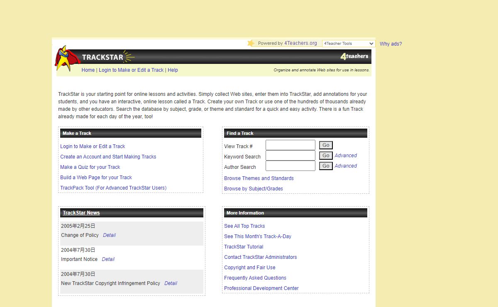Open Professional Development Center link
The width and height of the screenshot is (498, 307).
[261, 288]
